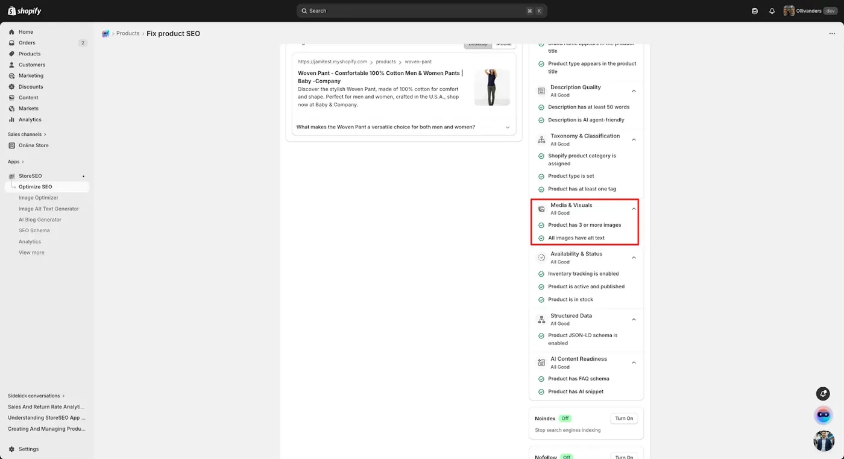Click the Online Store icon
This screenshot has height=459, width=844.
11,145
